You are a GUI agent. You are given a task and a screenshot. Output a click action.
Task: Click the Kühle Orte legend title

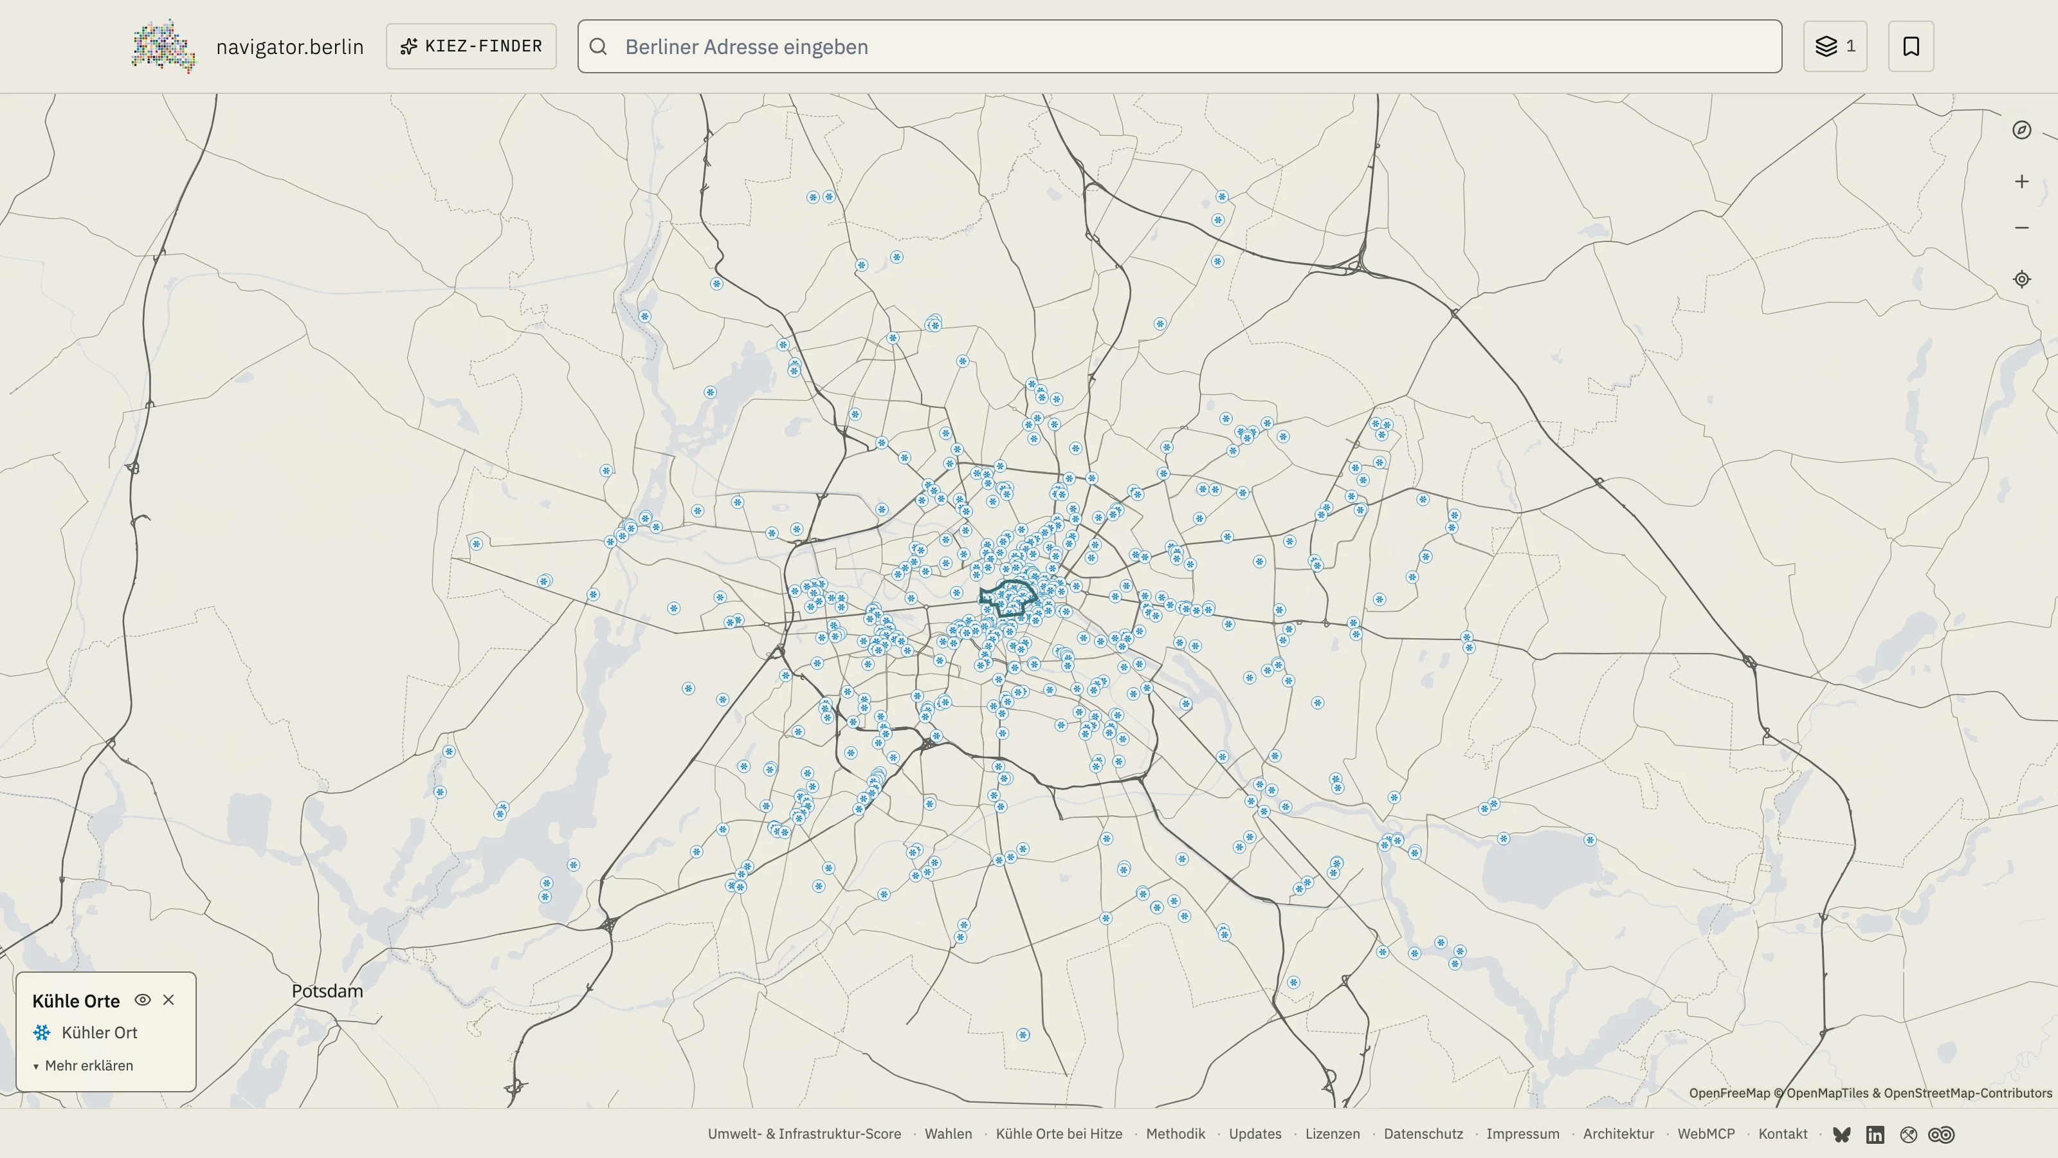point(76,1002)
